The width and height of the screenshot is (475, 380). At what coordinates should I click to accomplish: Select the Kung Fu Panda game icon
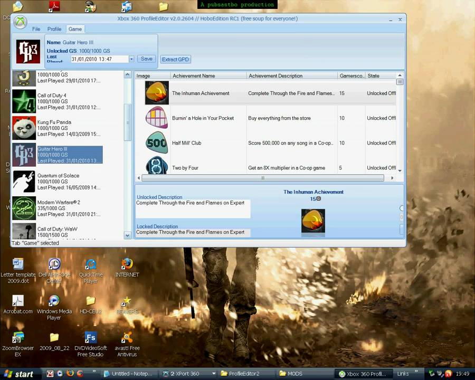coord(24,128)
